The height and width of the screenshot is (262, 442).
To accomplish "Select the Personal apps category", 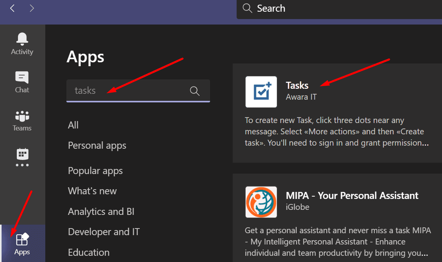I will (x=97, y=146).
